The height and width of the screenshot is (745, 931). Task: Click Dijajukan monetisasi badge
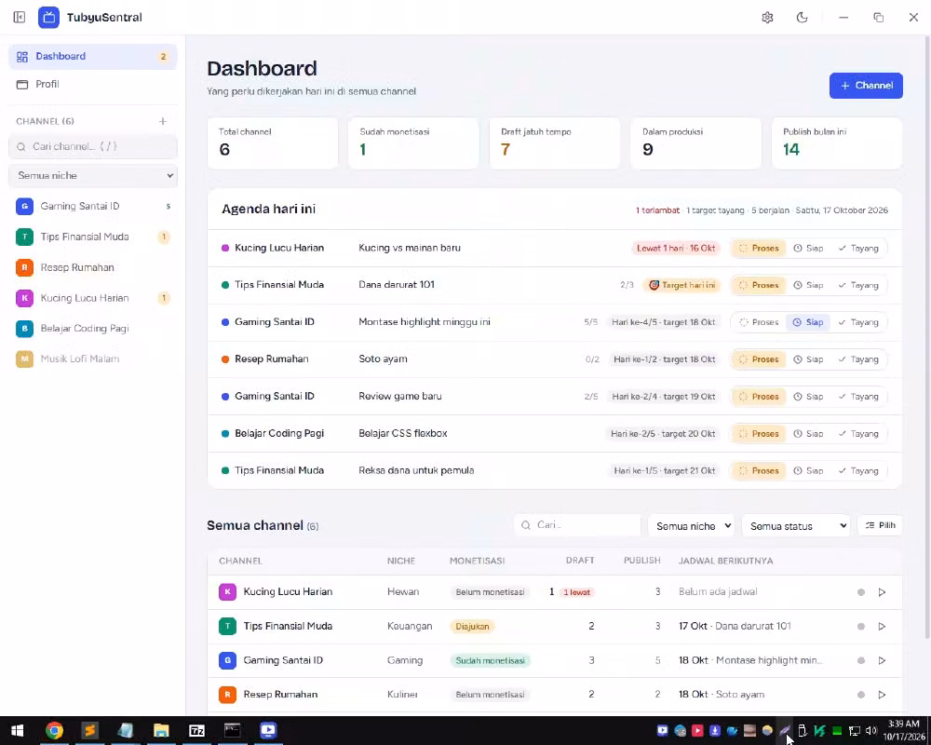pyautogui.click(x=472, y=626)
